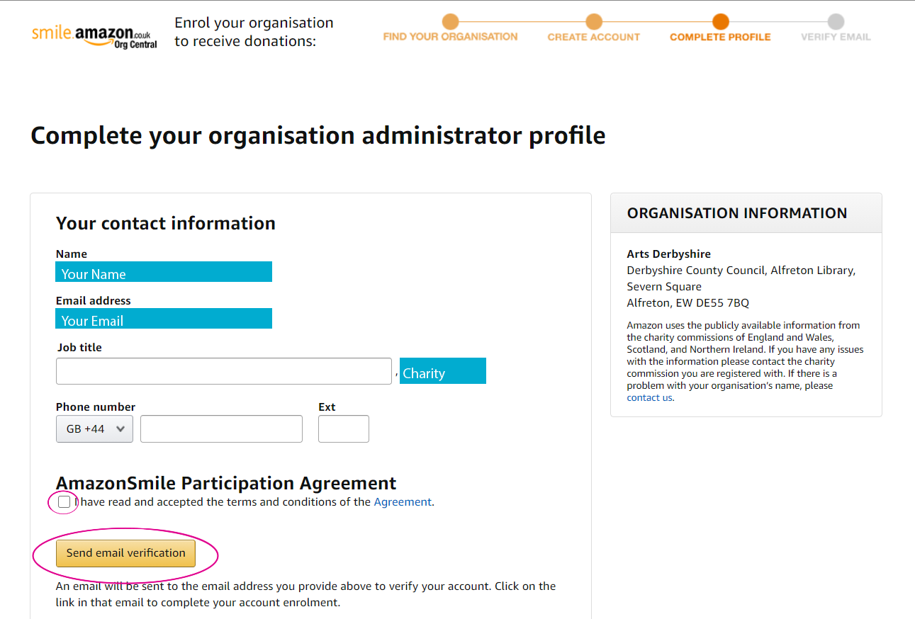
Task: Tick the Participation Agreement checkbox
Action: (x=62, y=501)
